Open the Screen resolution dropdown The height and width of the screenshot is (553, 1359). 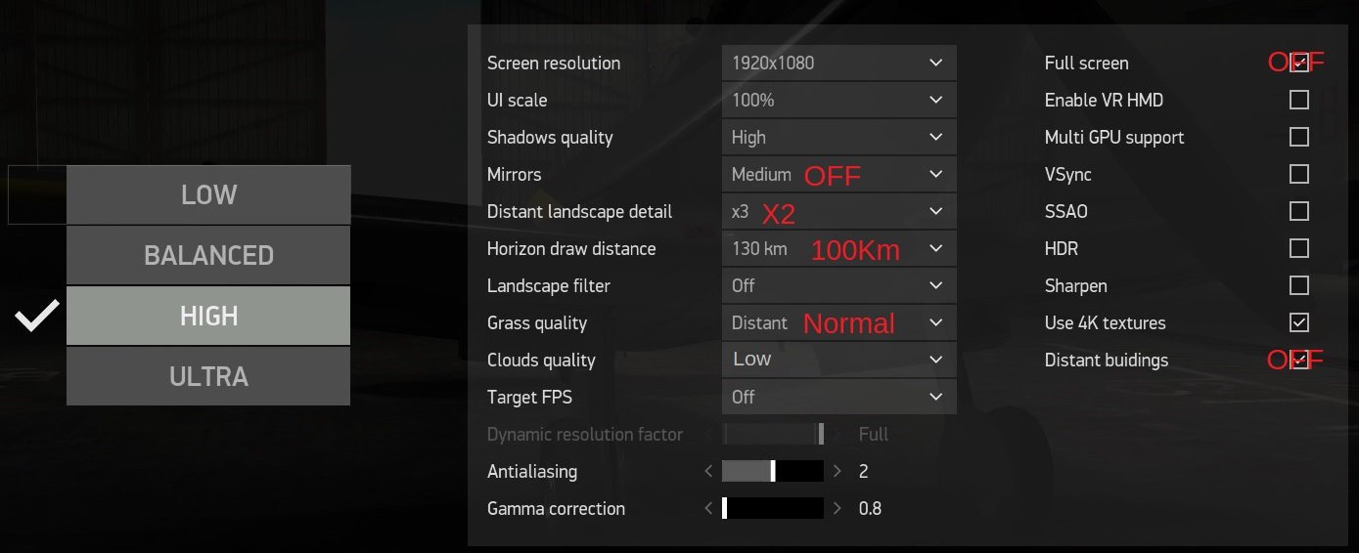[x=838, y=64]
